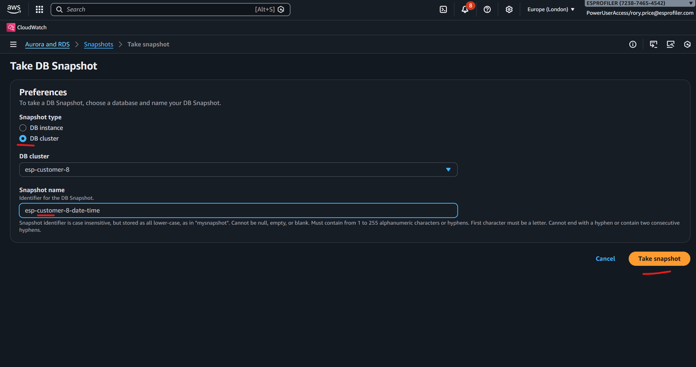Viewport: 696px width, 367px height.
Task: Launch CloudShell from the top bar
Action: click(x=443, y=9)
